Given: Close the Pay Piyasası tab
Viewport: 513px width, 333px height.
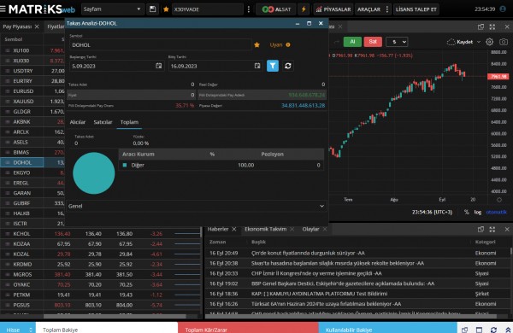Looking at the screenshot, I should click(x=37, y=26).
